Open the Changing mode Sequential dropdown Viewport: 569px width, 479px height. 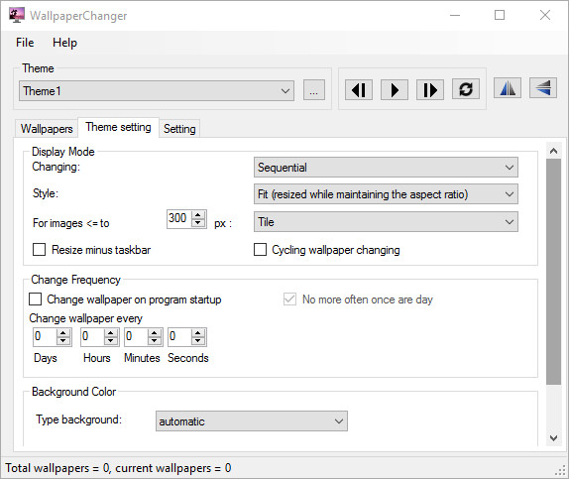[386, 168]
